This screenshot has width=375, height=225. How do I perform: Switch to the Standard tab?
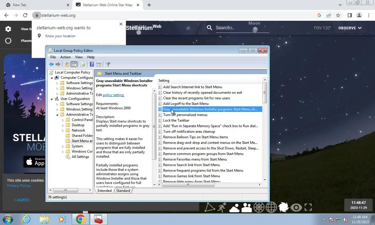pyautogui.click(x=123, y=190)
